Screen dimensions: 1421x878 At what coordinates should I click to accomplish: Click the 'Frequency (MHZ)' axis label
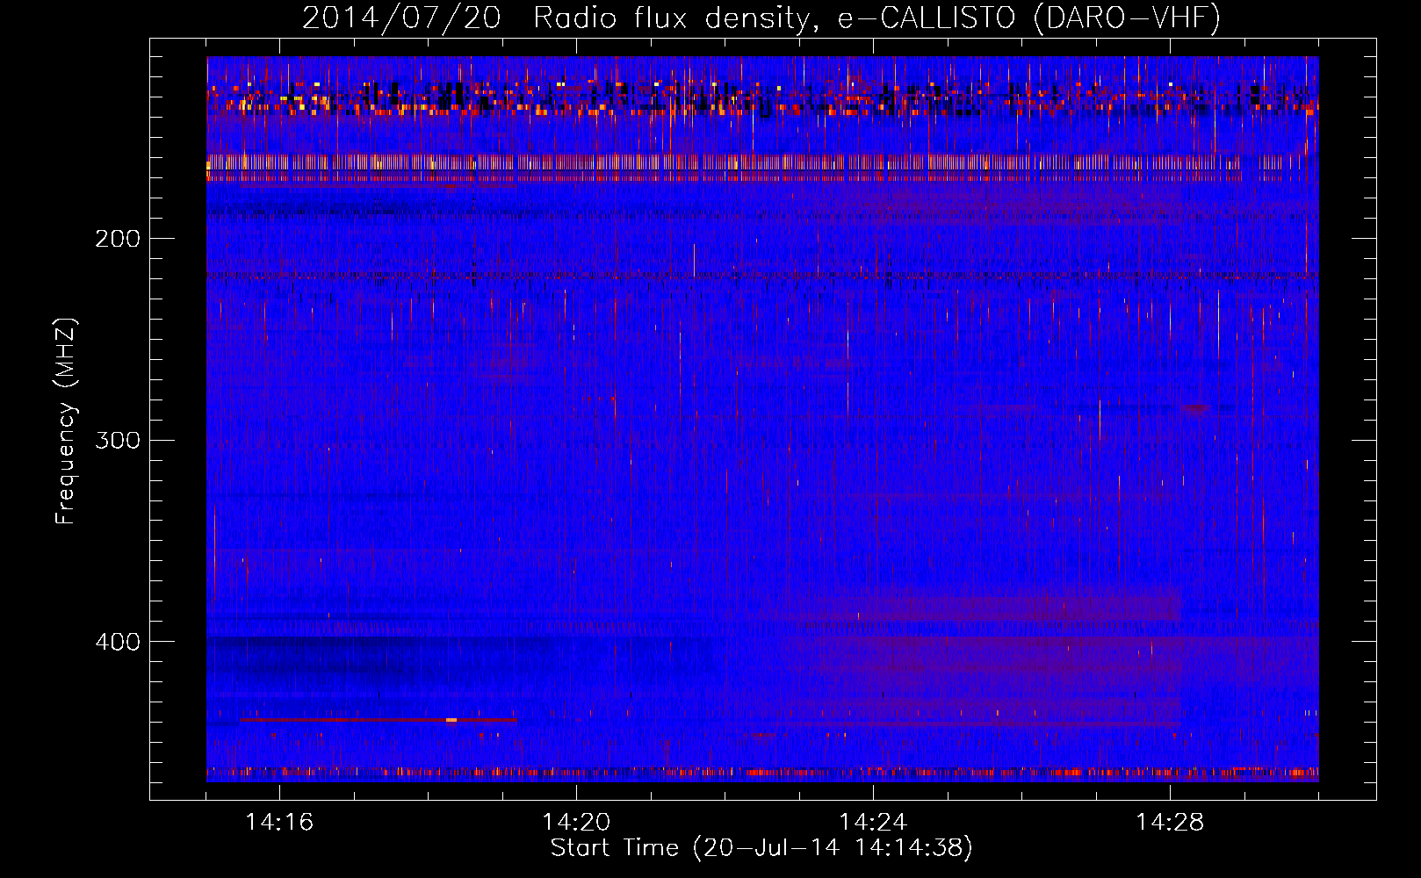pos(66,421)
